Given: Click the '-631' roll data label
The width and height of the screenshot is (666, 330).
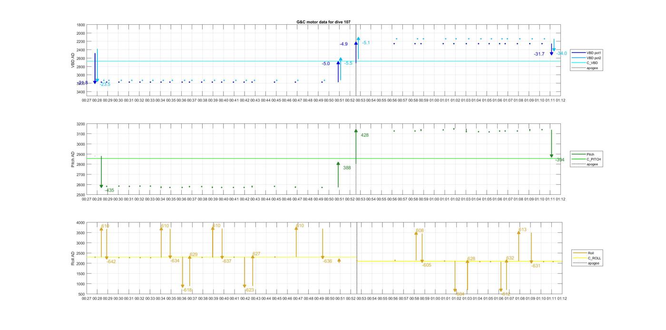Looking at the screenshot, I should coord(536,266).
